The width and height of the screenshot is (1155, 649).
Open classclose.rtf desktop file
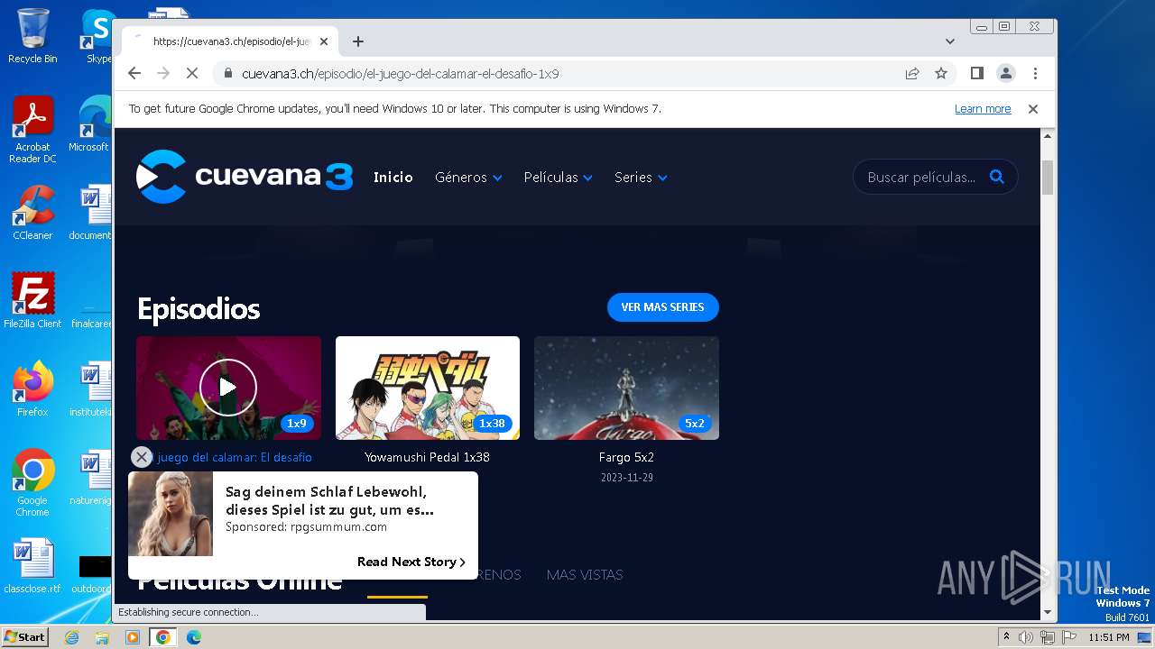pyautogui.click(x=32, y=567)
